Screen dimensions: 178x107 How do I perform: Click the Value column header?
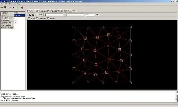[19, 13]
